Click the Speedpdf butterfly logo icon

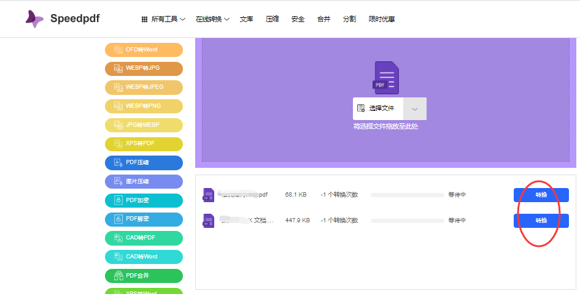pos(34,19)
